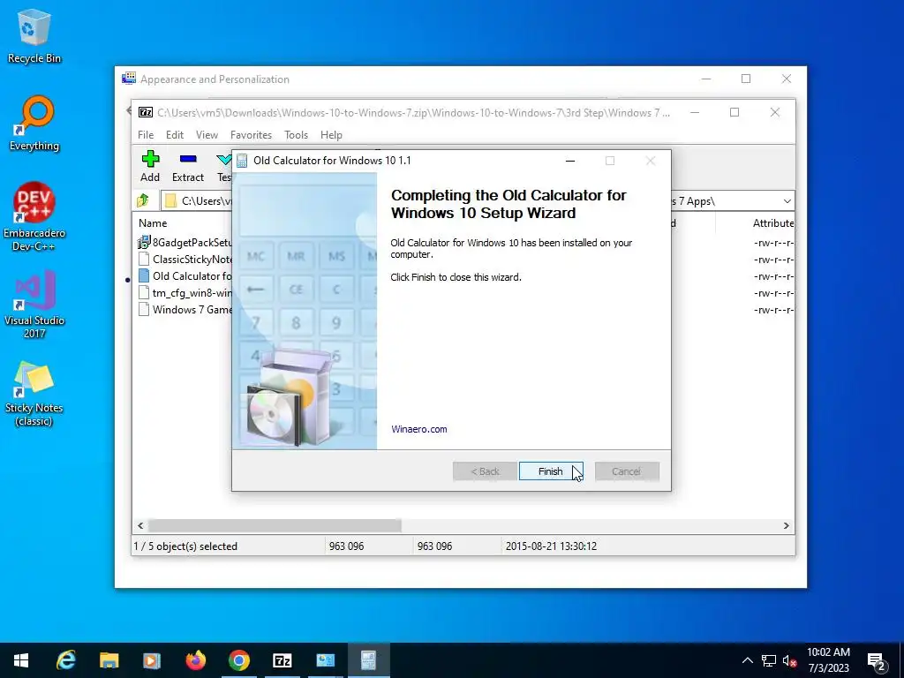
Task: Open the notification center icon
Action: pos(877,661)
